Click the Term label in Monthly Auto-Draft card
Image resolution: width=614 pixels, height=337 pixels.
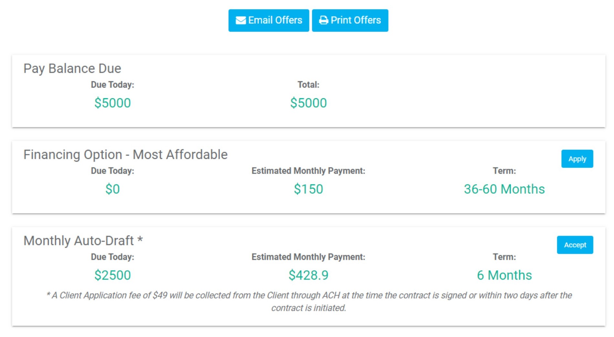point(504,257)
